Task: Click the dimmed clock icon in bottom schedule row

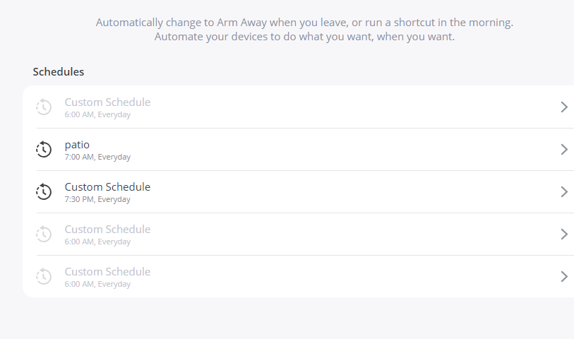Action: point(44,276)
